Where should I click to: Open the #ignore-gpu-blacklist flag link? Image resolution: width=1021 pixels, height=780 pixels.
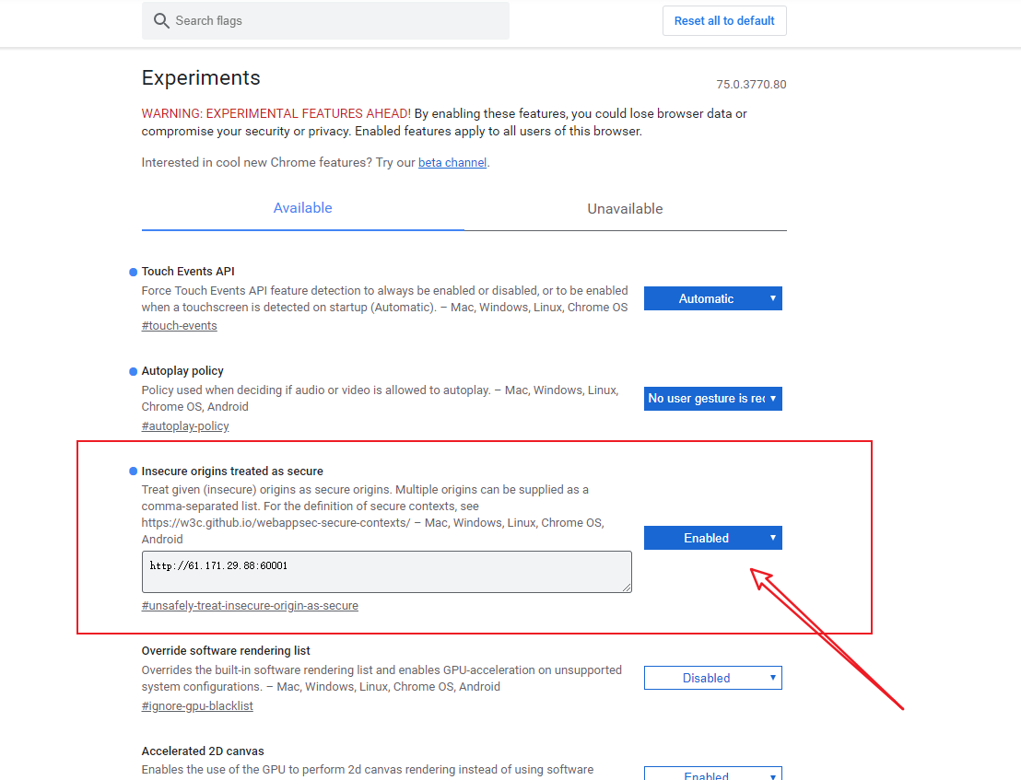coord(196,705)
